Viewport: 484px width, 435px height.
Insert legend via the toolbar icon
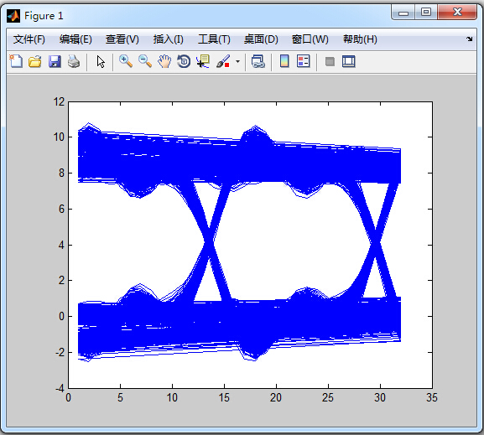click(303, 61)
